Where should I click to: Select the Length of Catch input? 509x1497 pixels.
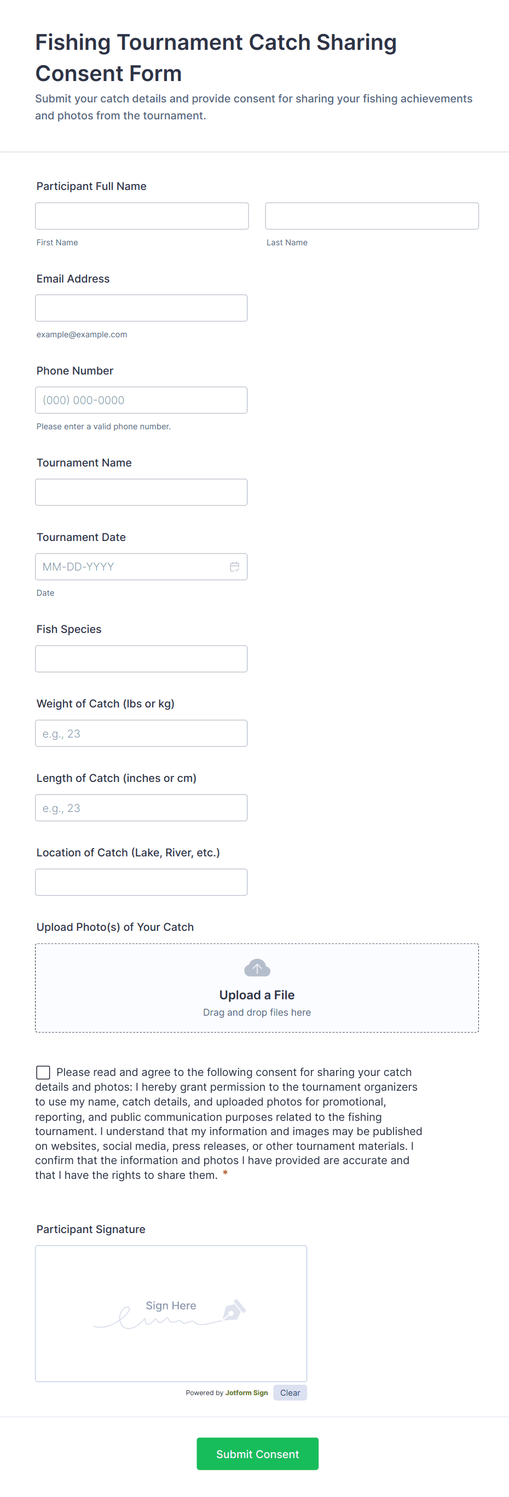[x=141, y=808]
